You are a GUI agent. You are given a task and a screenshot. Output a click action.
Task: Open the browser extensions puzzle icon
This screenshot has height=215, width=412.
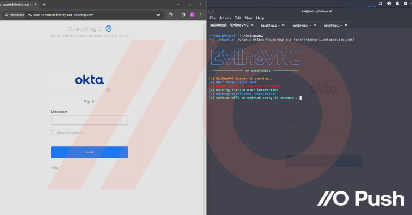tap(170, 15)
